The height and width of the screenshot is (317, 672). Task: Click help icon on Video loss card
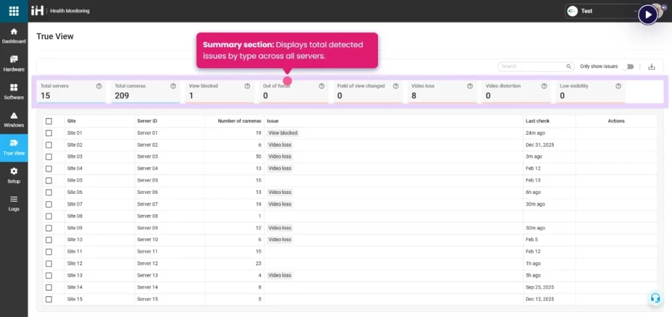(x=470, y=86)
